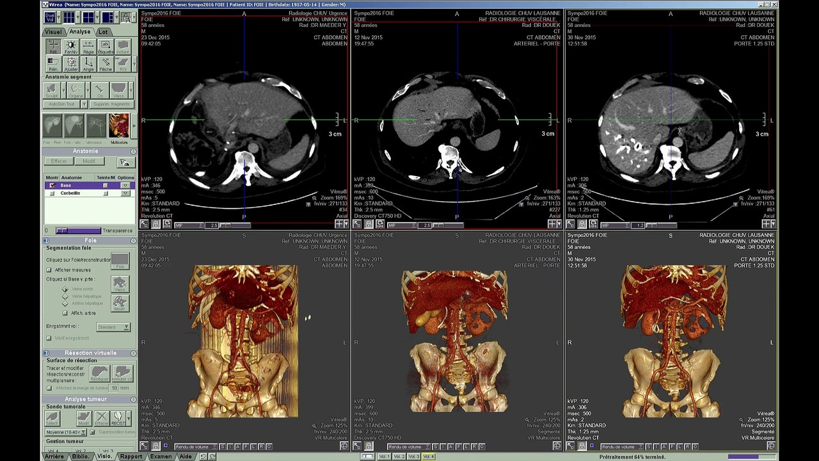This screenshot has height=461, width=819.
Task: Select the Foie - Plein preset thumbnail
Action: tap(52, 125)
